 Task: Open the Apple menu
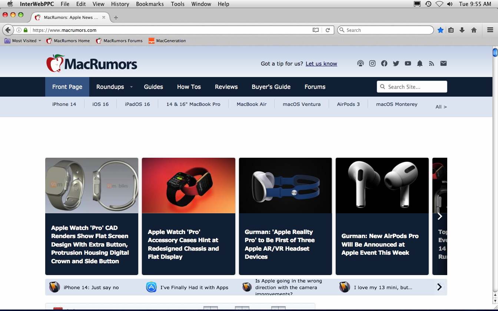pos(10,4)
